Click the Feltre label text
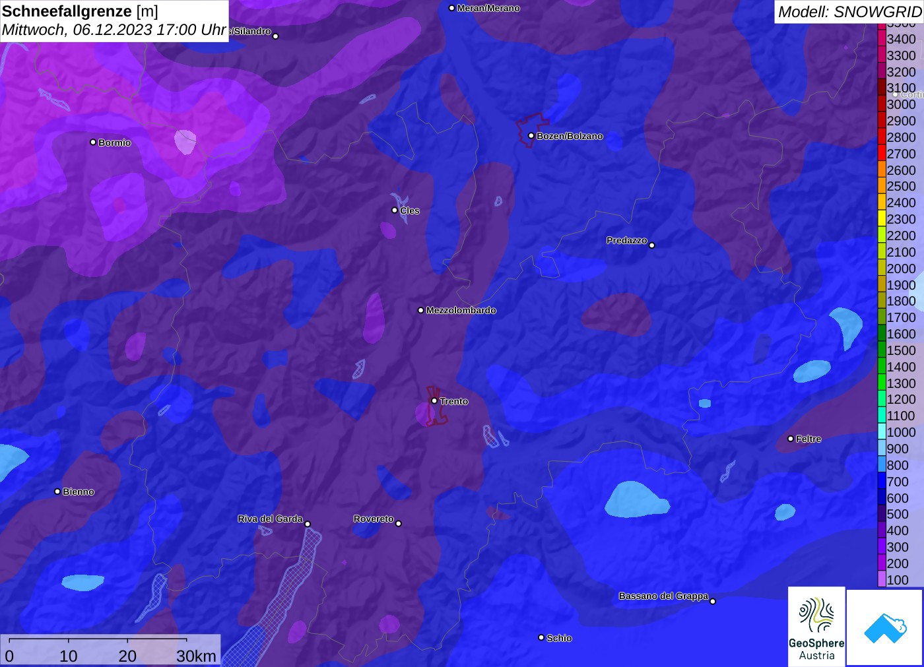 (808, 439)
